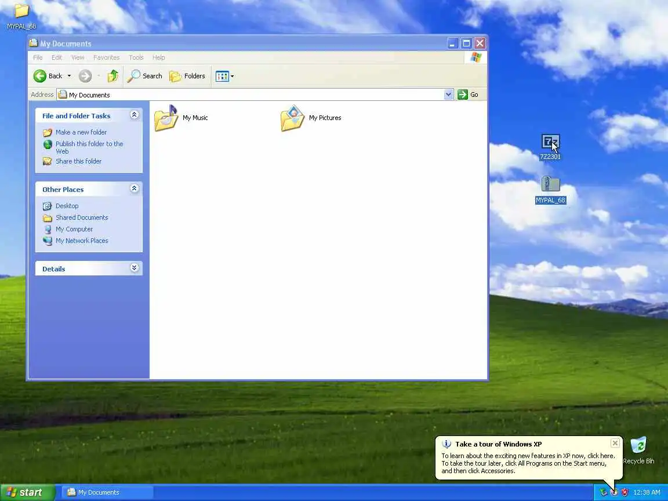Click the Windows flag logo in the menu bar
The width and height of the screenshot is (668, 501).
coord(475,57)
